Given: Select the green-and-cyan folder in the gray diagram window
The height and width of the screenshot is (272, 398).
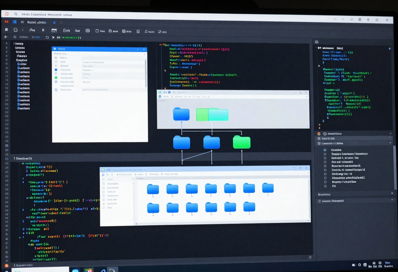Looking at the screenshot, I should (x=212, y=115).
